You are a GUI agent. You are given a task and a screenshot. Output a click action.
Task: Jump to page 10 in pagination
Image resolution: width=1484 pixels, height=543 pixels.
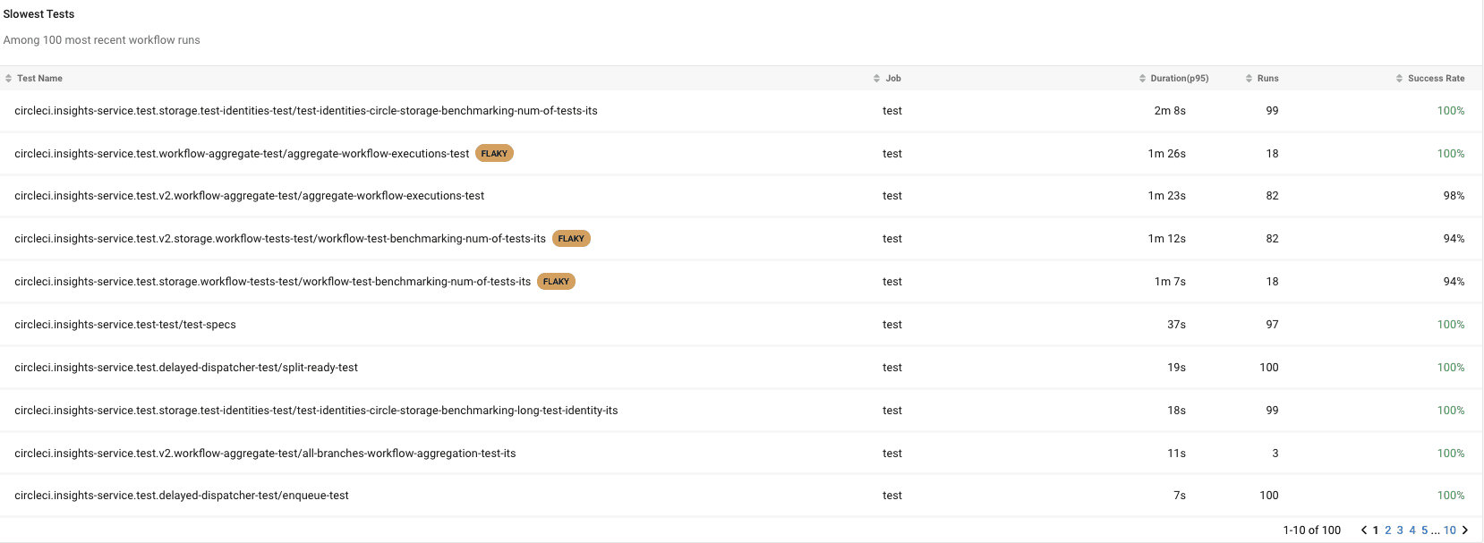point(1449,530)
